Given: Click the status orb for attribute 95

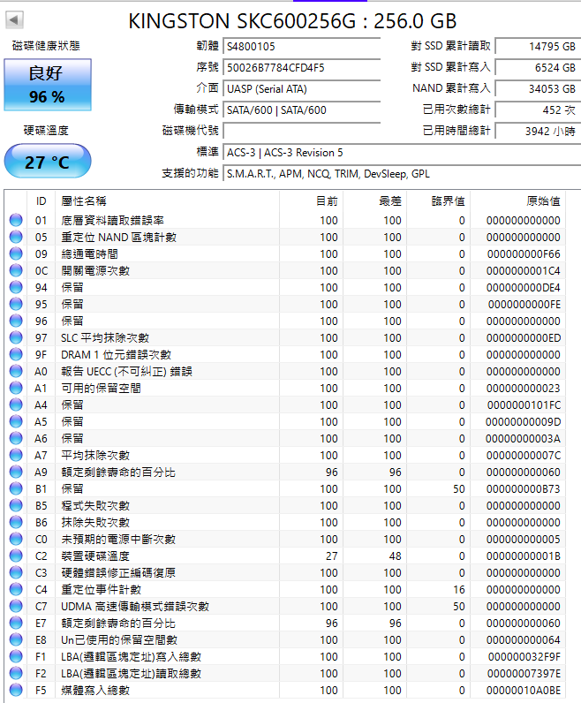Looking at the screenshot, I should coord(16,304).
